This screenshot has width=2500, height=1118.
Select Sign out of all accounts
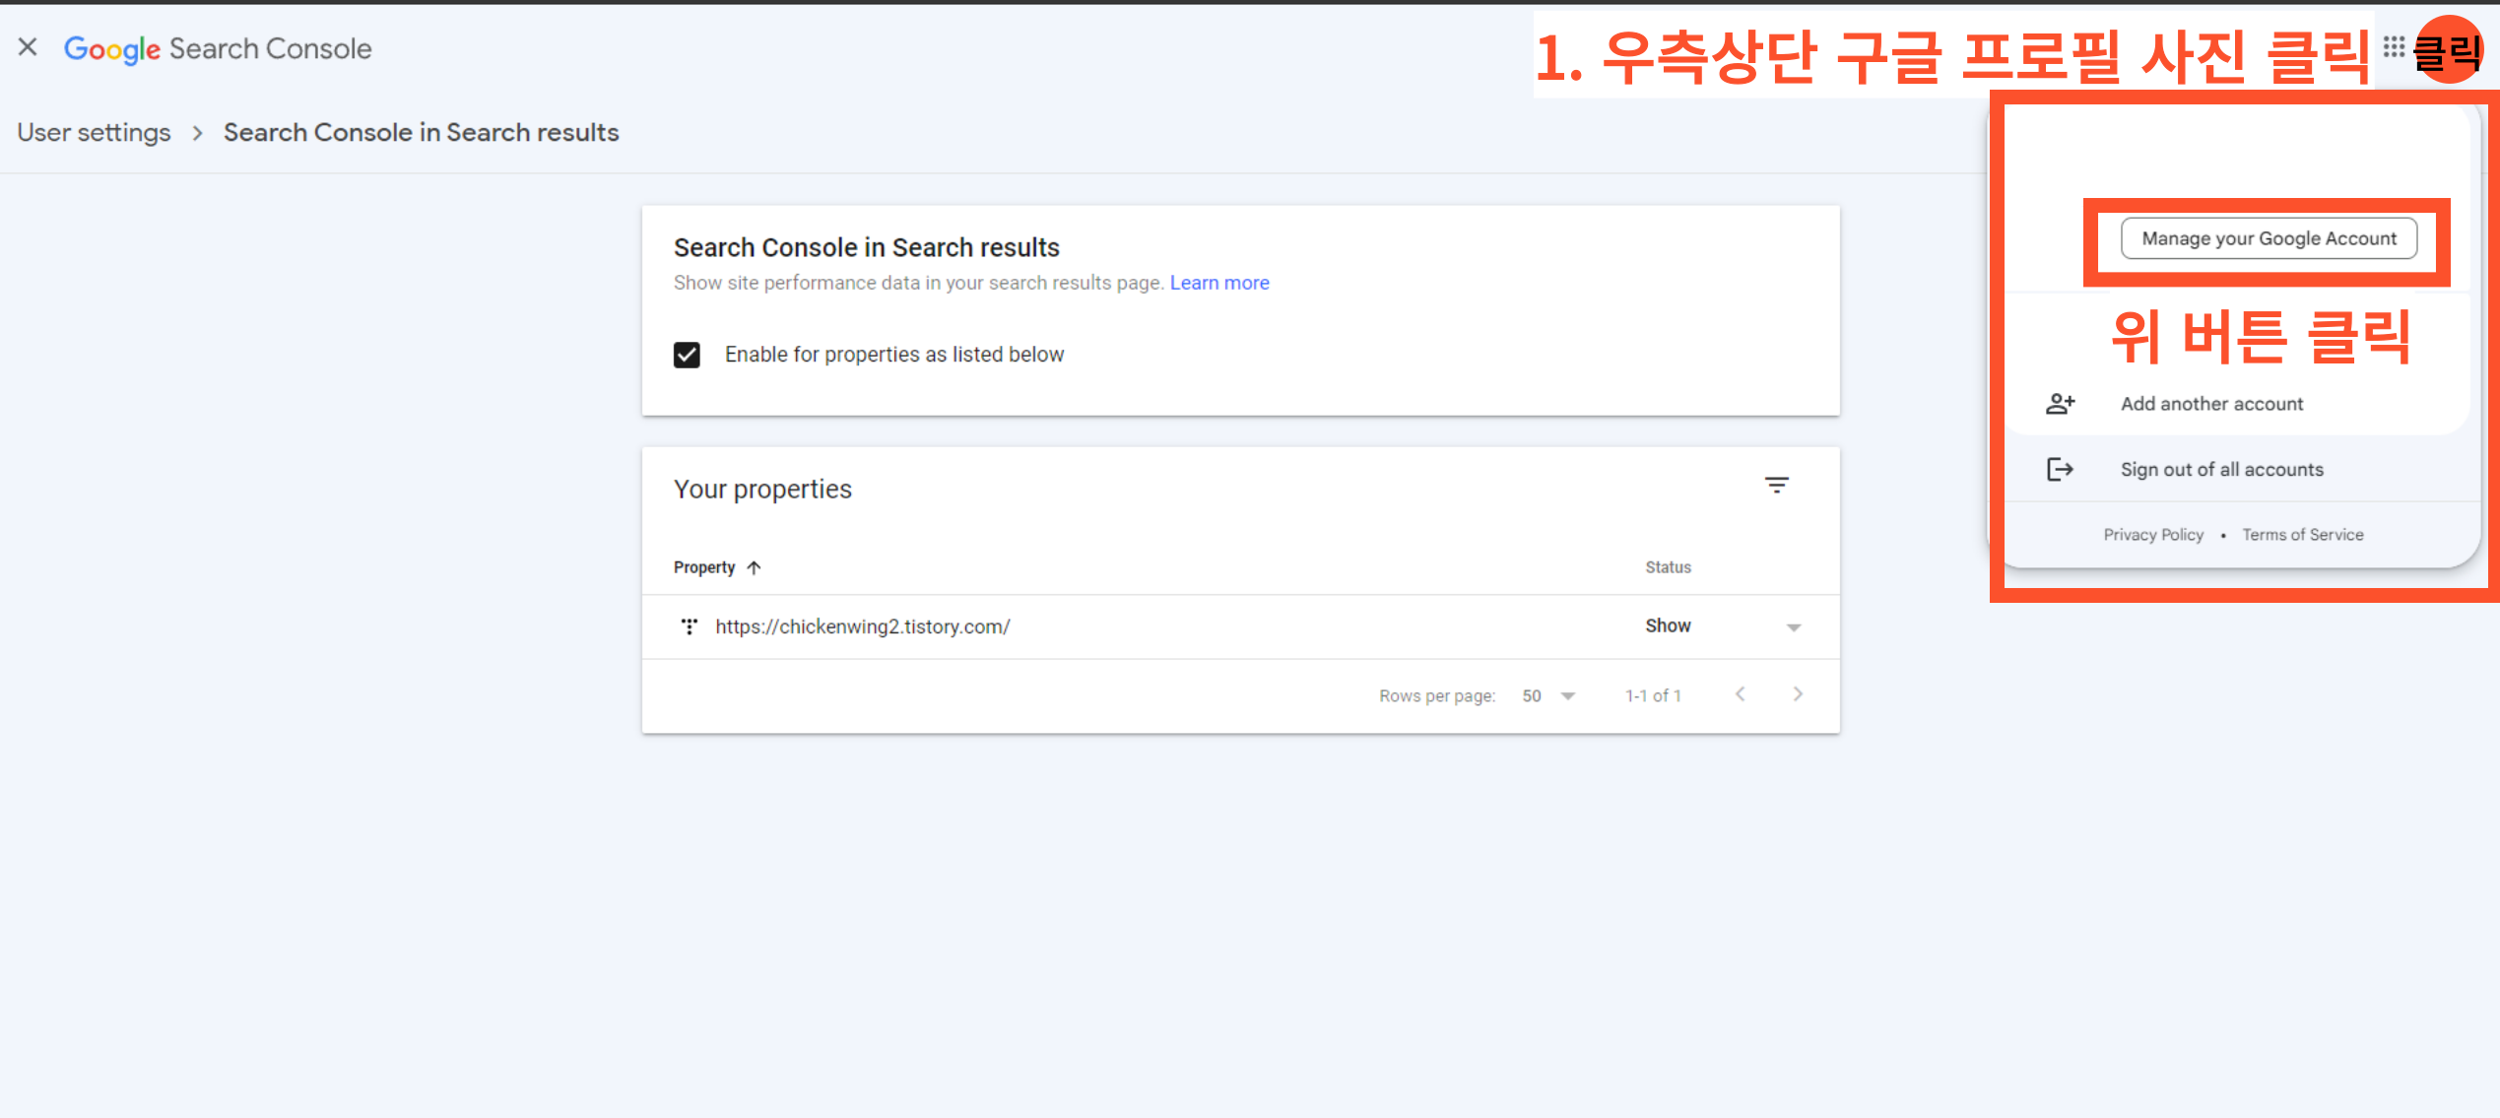coord(2221,470)
